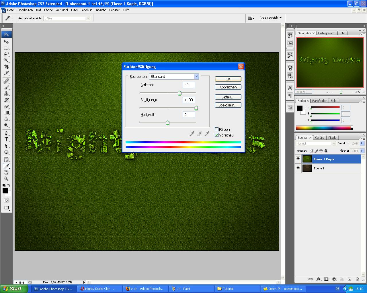Open the Bearbeiten Standard dropdown
The height and width of the screenshot is (293, 367).
coord(196,76)
